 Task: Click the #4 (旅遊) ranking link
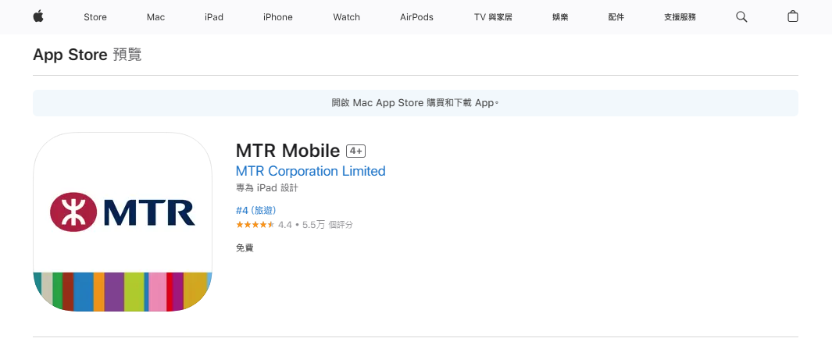pos(255,210)
